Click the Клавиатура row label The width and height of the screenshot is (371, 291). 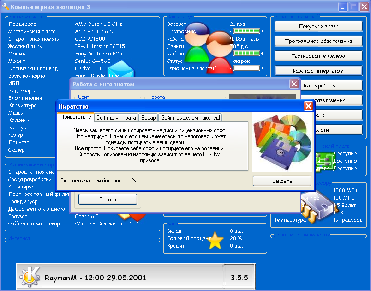23,105
